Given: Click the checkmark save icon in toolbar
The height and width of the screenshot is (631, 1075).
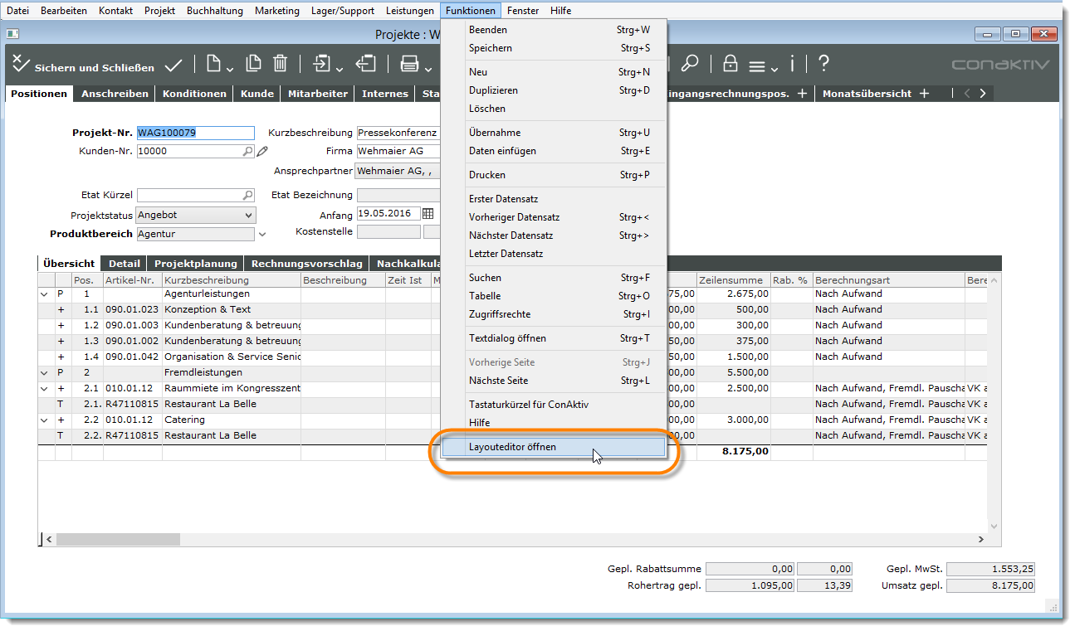Looking at the screenshot, I should click(173, 65).
